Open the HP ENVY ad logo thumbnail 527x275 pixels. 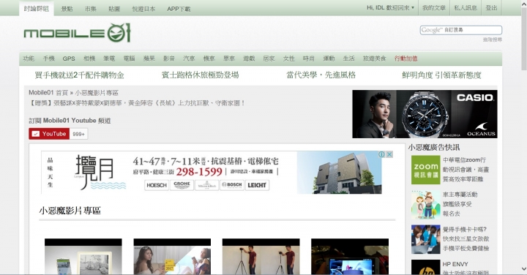(425, 267)
